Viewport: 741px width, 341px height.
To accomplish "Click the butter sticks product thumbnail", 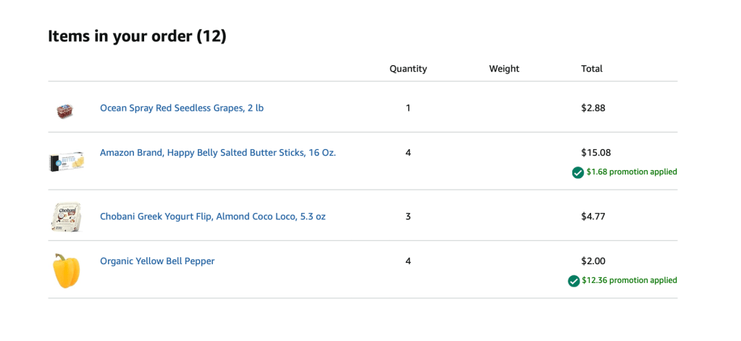I will click(x=66, y=161).
